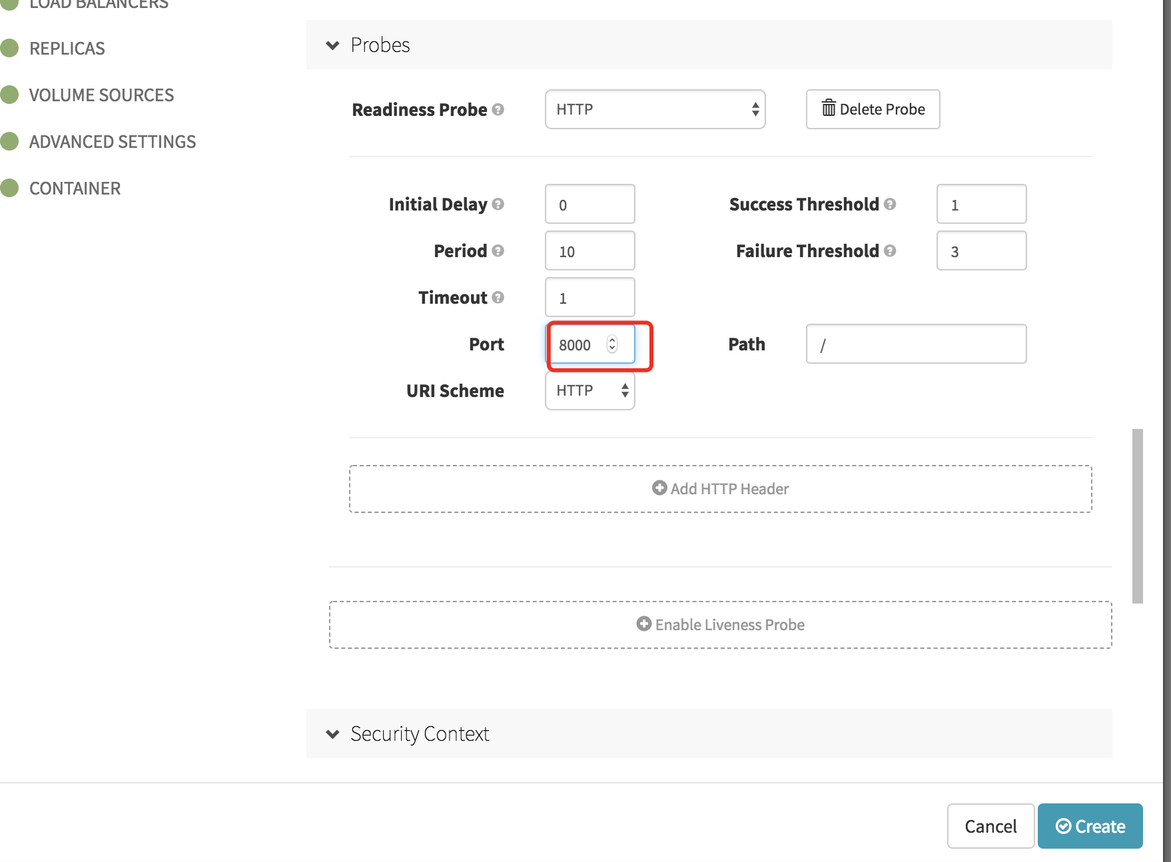The image size is (1171, 862).
Task: Click the Path input field
Action: point(916,344)
